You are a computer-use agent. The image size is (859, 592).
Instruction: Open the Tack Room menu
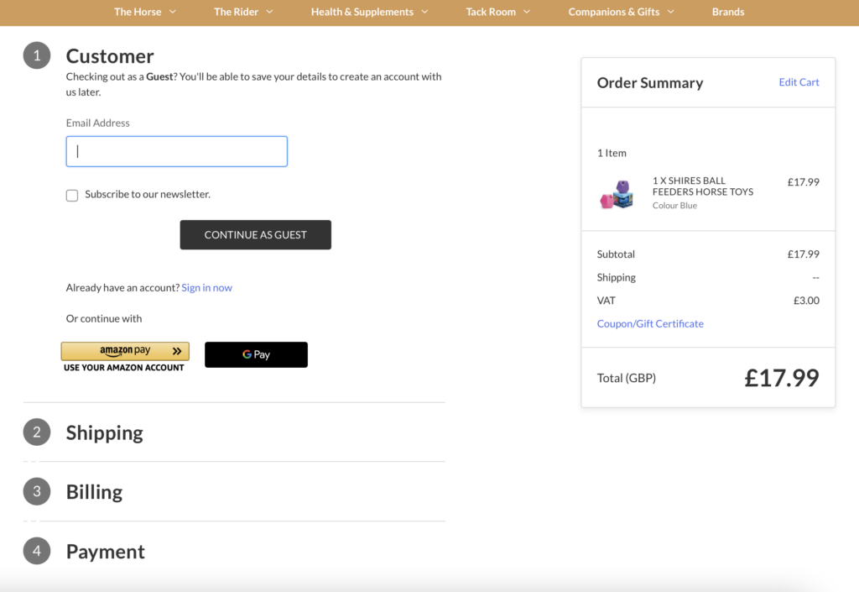[x=490, y=12]
